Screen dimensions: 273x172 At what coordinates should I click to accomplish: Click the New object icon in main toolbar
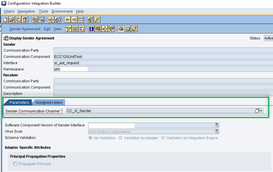click(5, 20)
